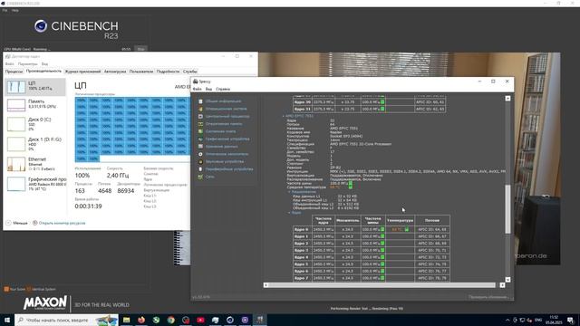Switch to Details tab in Task Manager

(x=168, y=72)
